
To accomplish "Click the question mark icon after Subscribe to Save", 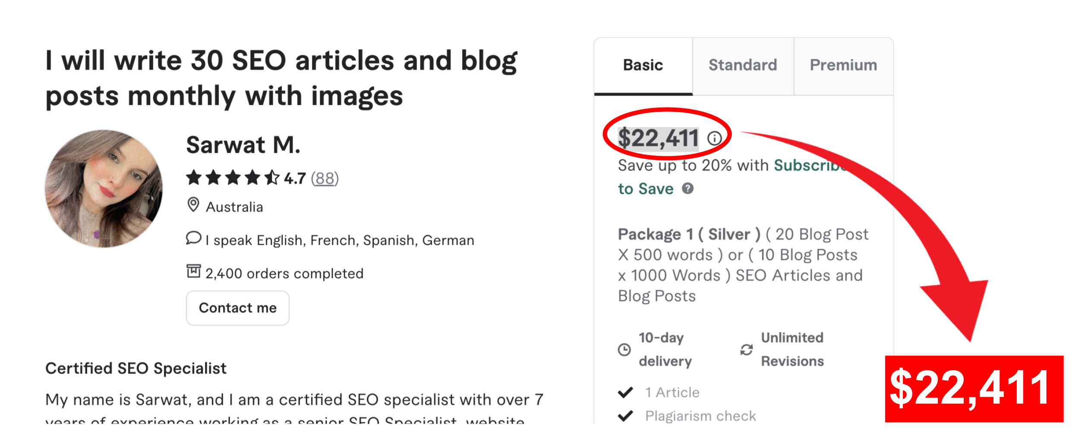I will 688,189.
